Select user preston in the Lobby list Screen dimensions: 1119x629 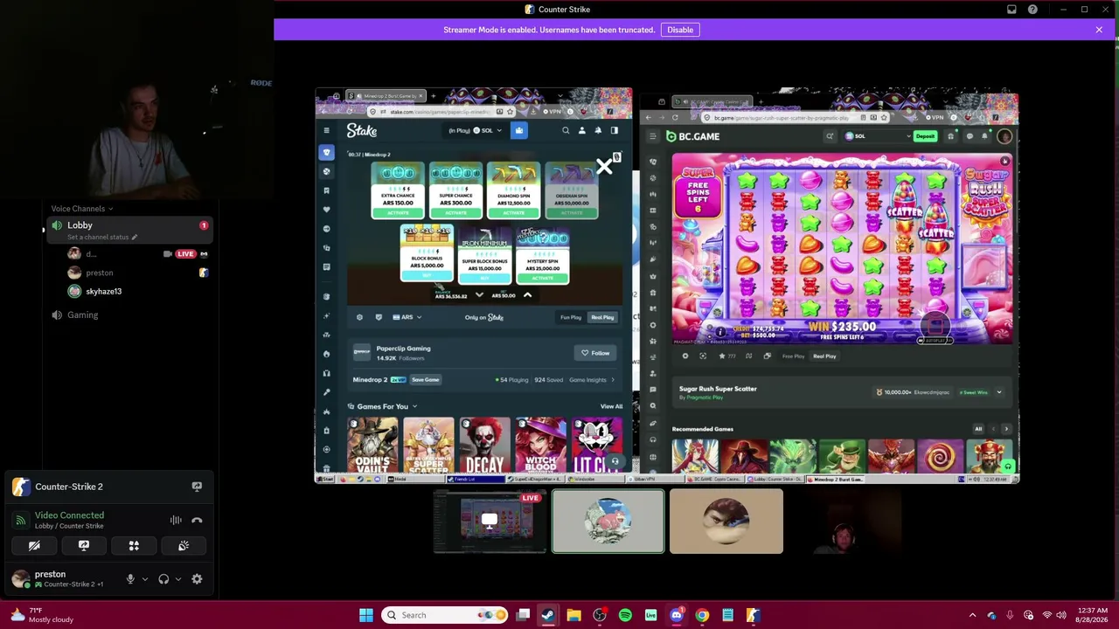pyautogui.click(x=99, y=273)
